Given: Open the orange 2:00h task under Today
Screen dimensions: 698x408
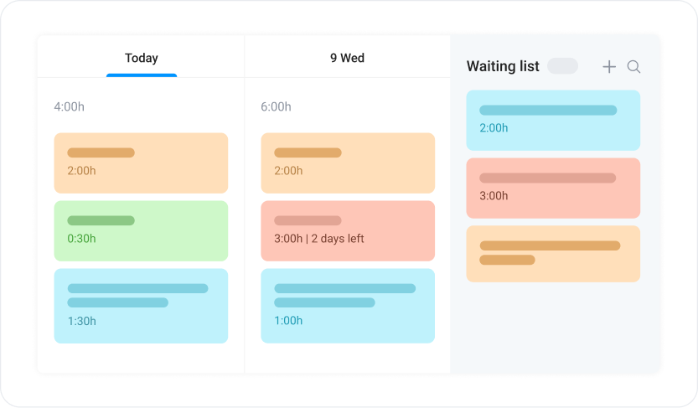Looking at the screenshot, I should (141, 163).
